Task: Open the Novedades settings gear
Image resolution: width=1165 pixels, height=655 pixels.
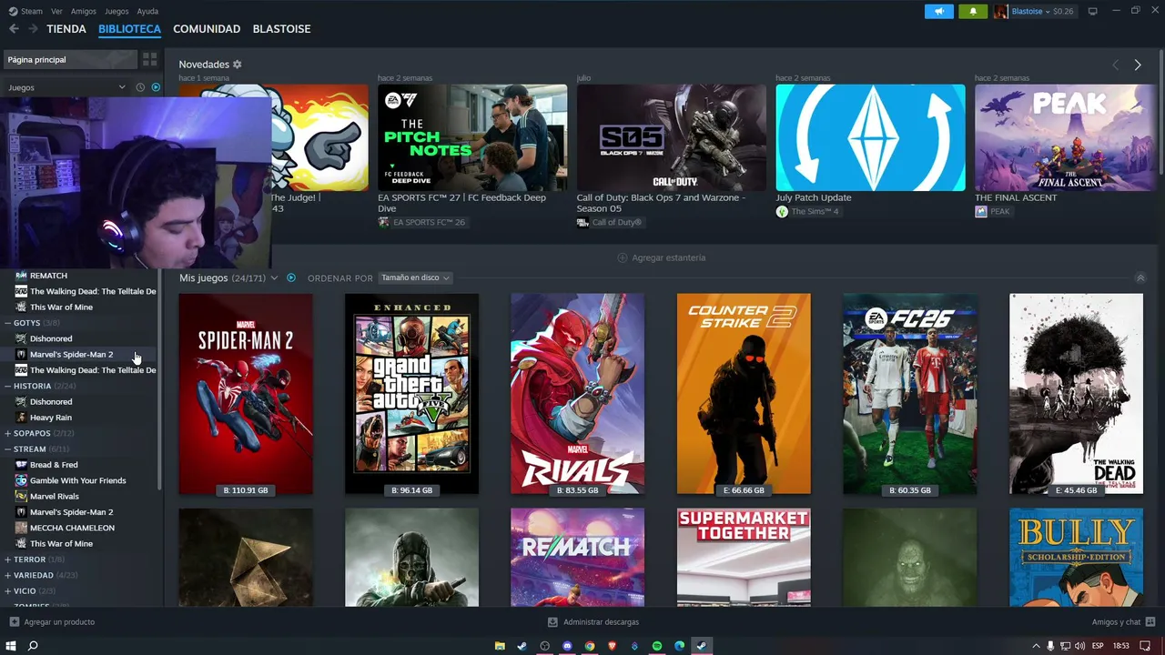Action: coord(238,65)
